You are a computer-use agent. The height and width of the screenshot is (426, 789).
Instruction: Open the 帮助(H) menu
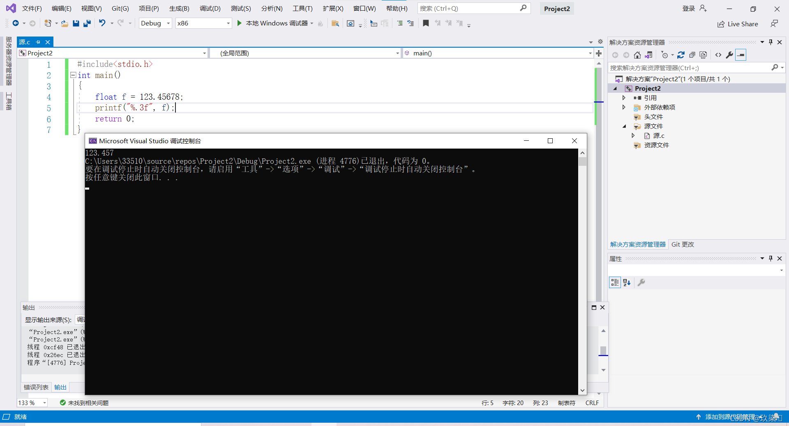(x=397, y=8)
